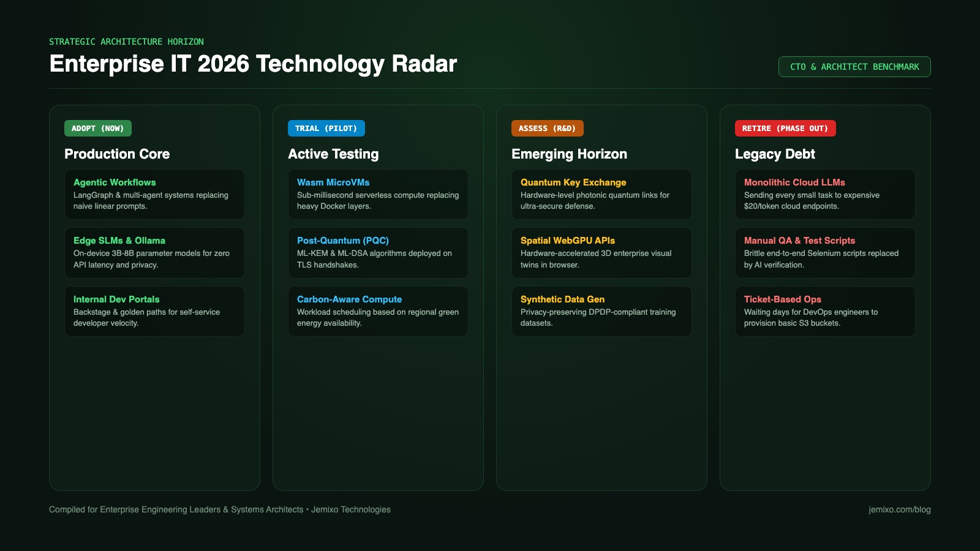This screenshot has height=551, width=980.
Task: Click the Production Core column heading
Action: (x=117, y=154)
